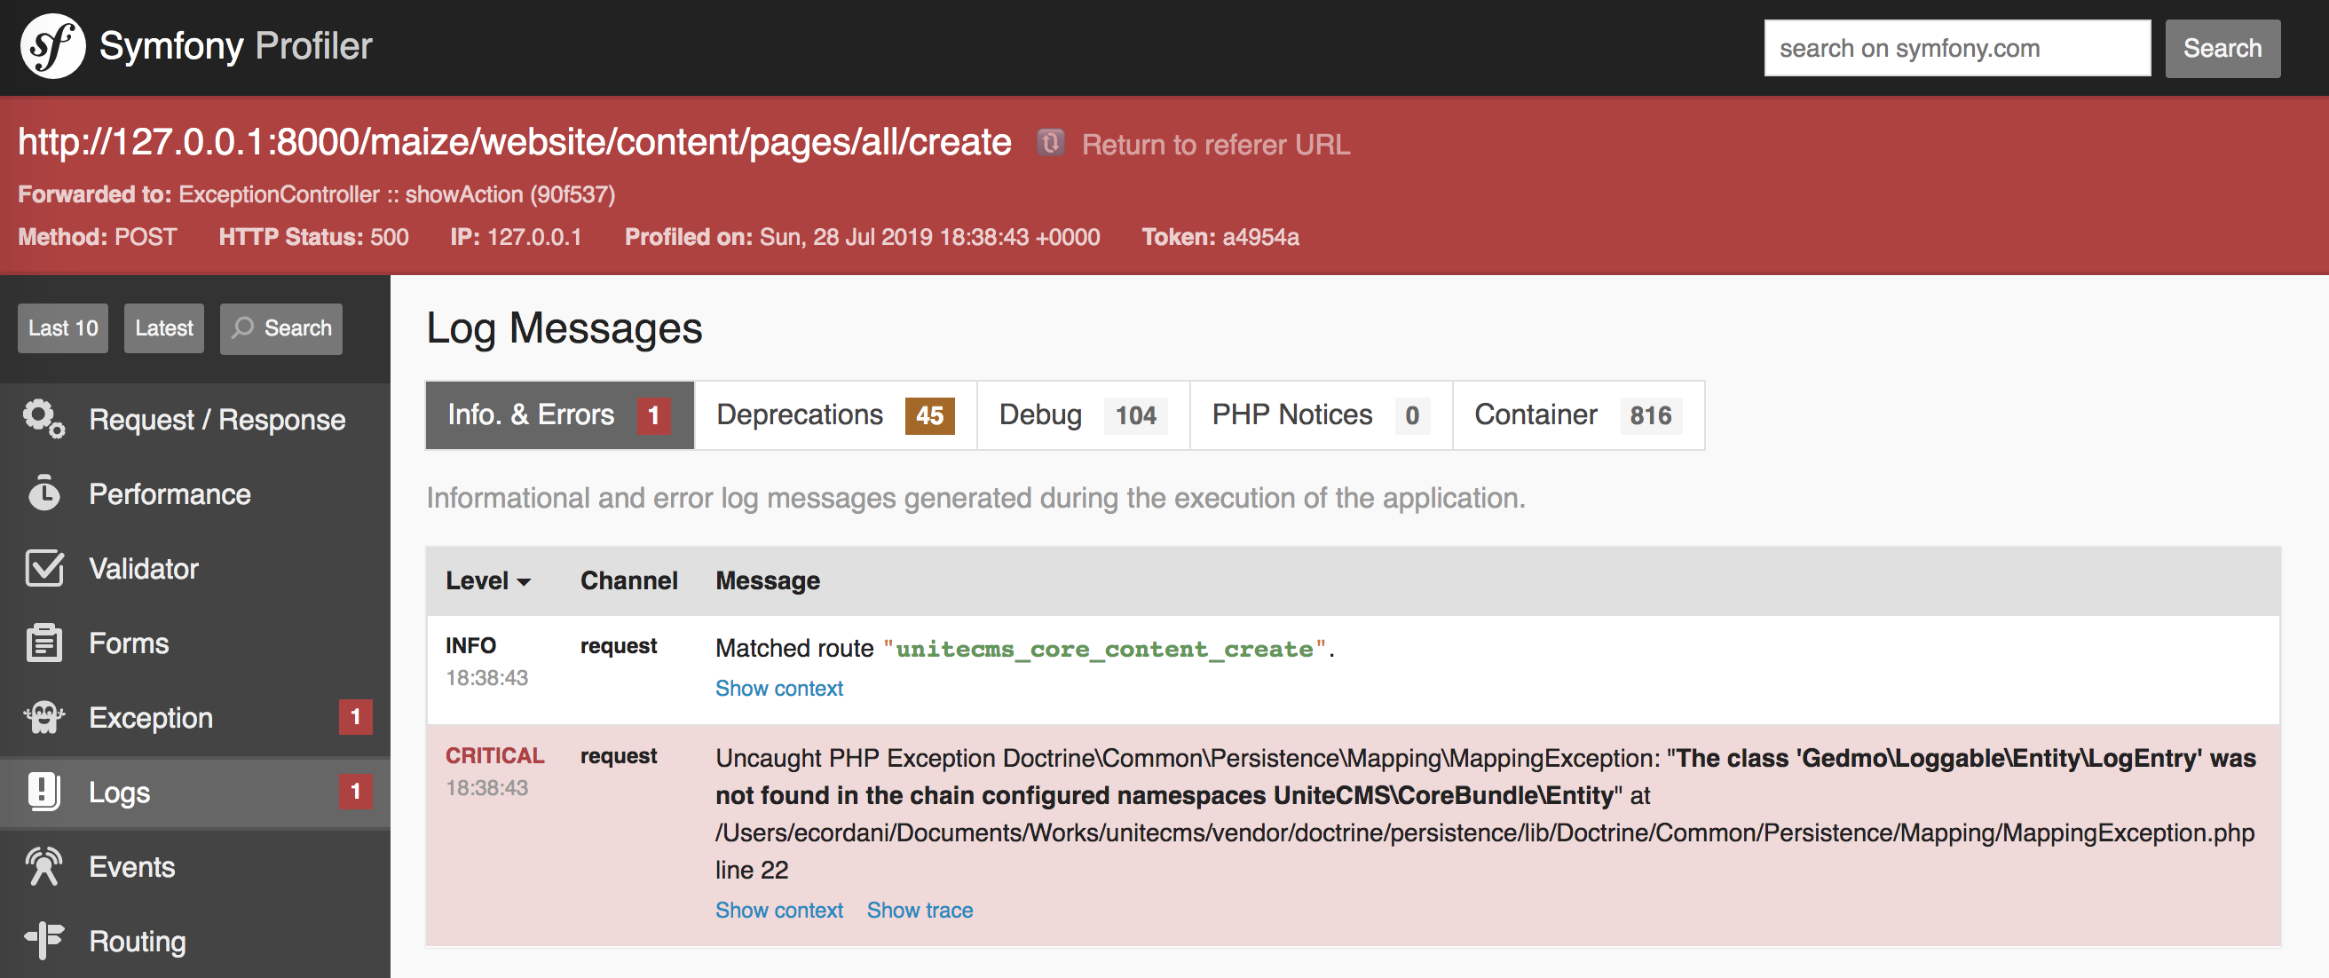Open the Exception panel via the ghost icon
The image size is (2329, 978).
43,717
